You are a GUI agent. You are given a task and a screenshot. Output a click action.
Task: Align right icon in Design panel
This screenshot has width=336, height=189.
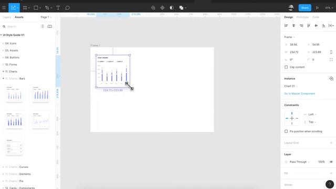tap(301, 26)
